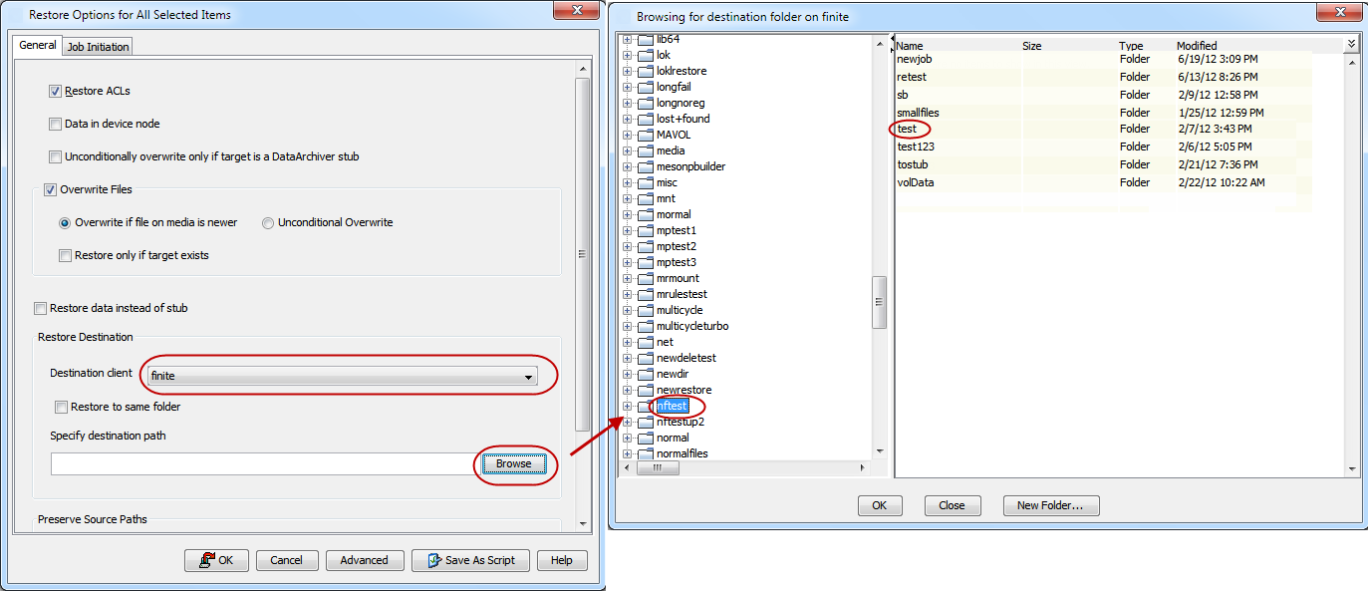Switch to the Job Initiation tab
This screenshot has width=1368, height=591.
98,47
